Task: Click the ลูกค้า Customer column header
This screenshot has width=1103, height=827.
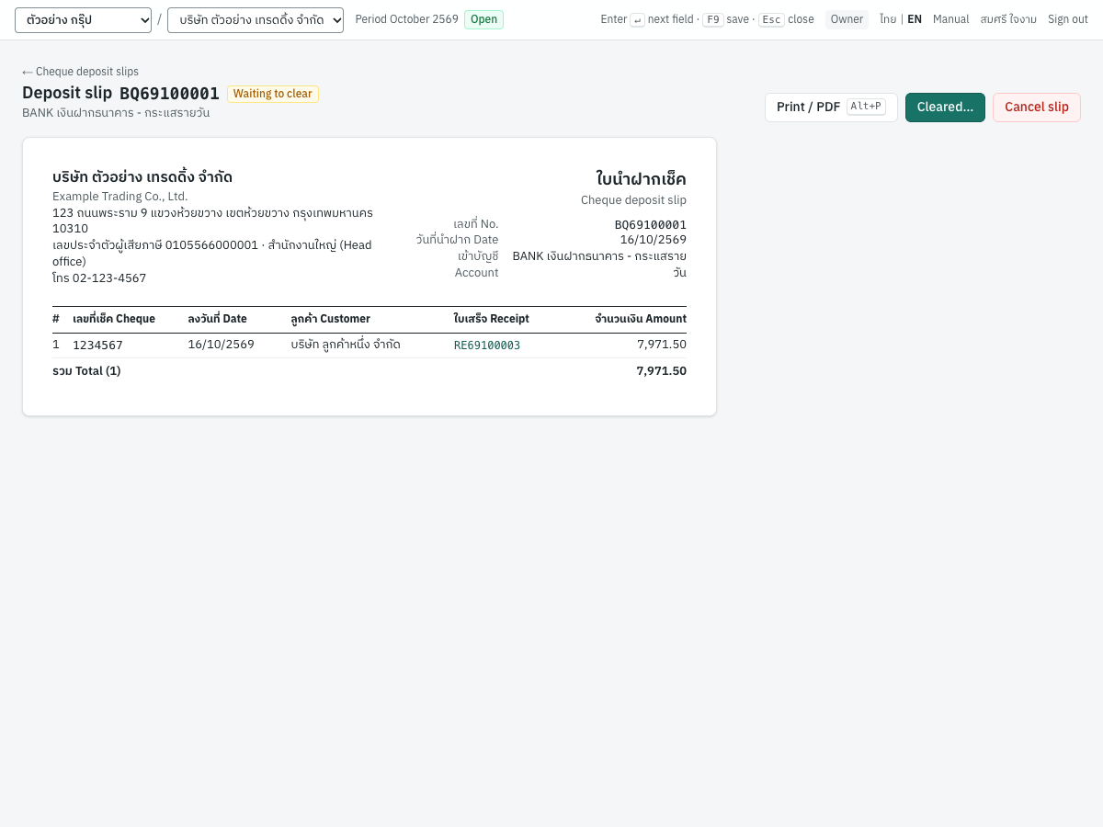Action: [x=330, y=319]
